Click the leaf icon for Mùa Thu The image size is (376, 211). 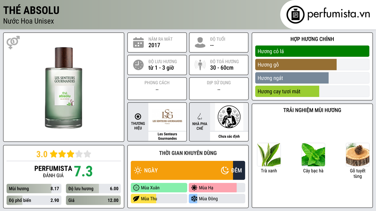pyautogui.click(x=136, y=199)
